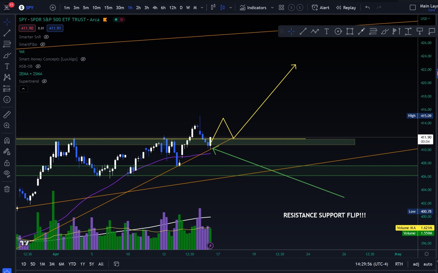Click the SPY symbol search
438x273 pixels.
27,8
